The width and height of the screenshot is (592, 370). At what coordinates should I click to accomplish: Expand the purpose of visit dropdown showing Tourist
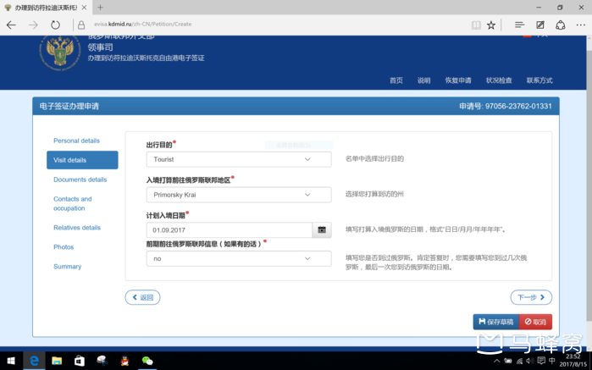point(238,159)
